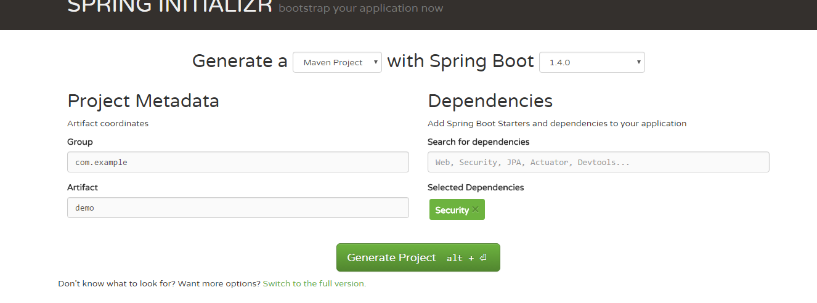Image resolution: width=817 pixels, height=303 pixels.
Task: Open the Maven Project type dropdown
Action: coord(337,62)
